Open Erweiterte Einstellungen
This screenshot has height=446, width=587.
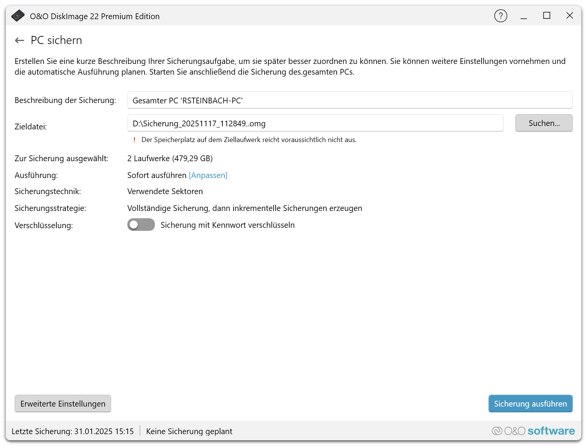point(62,404)
